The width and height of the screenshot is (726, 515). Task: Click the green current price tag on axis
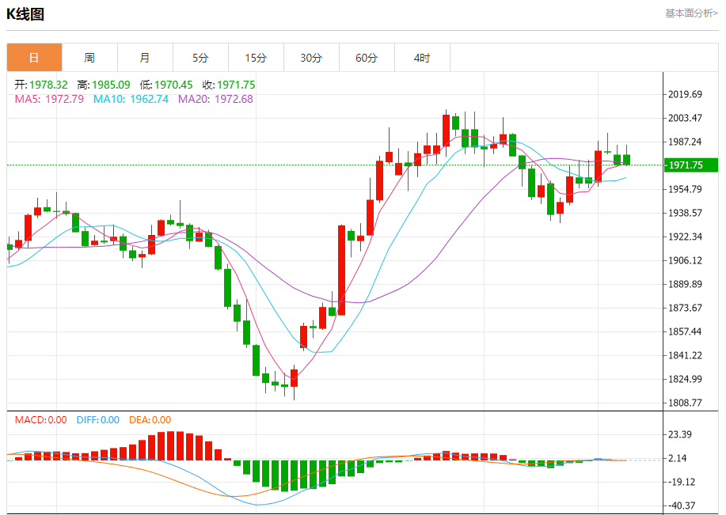tap(690, 165)
